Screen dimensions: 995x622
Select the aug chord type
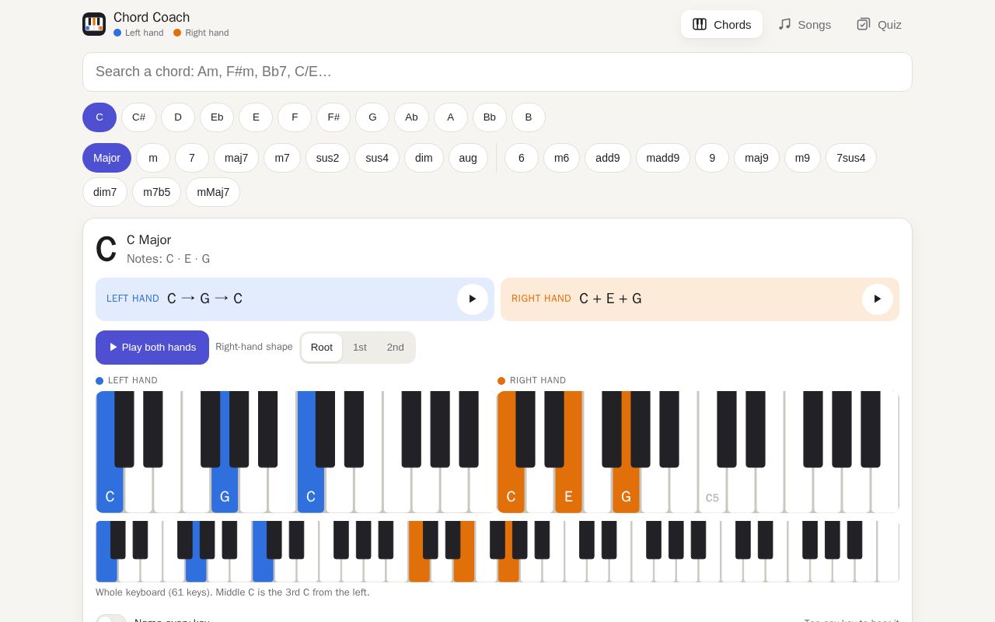pyautogui.click(x=468, y=158)
